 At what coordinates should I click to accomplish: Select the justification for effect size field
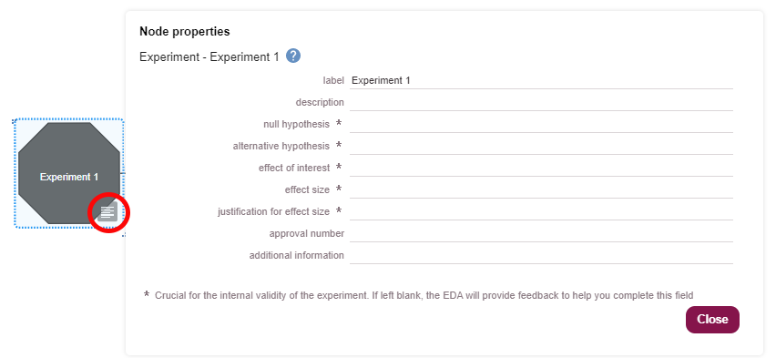[x=541, y=211]
